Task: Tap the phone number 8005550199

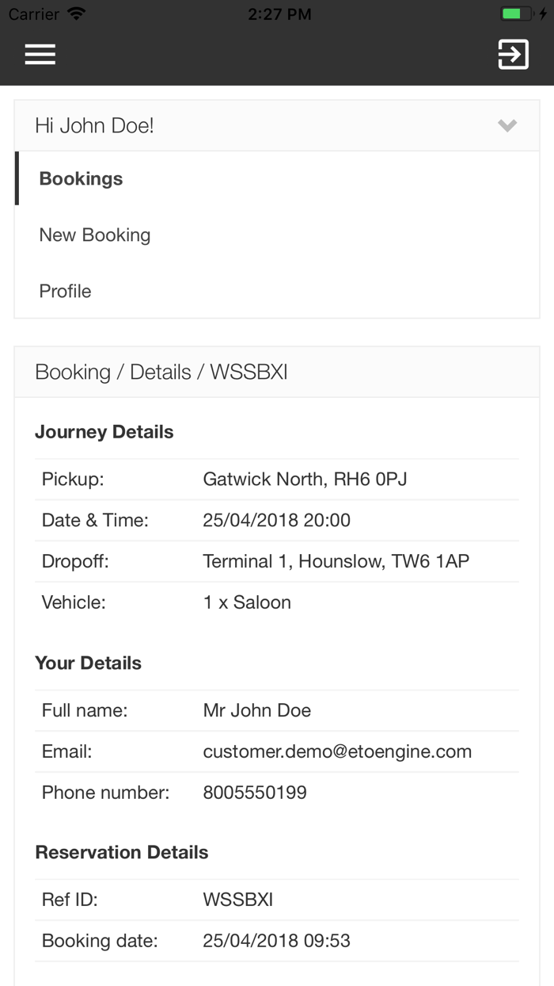Action: [255, 793]
